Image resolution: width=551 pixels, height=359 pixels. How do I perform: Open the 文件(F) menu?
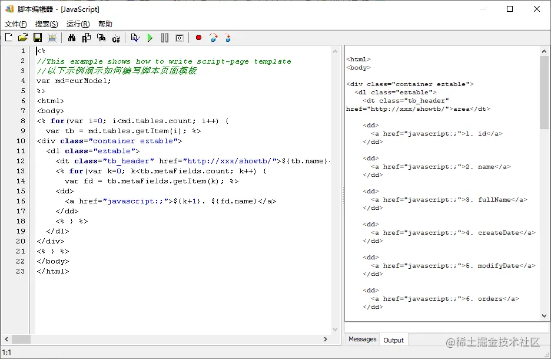coord(16,24)
